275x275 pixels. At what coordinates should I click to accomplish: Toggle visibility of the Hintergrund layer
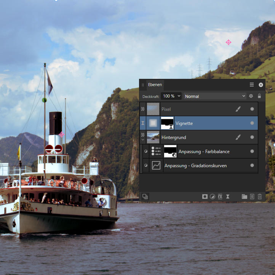pos(252,137)
